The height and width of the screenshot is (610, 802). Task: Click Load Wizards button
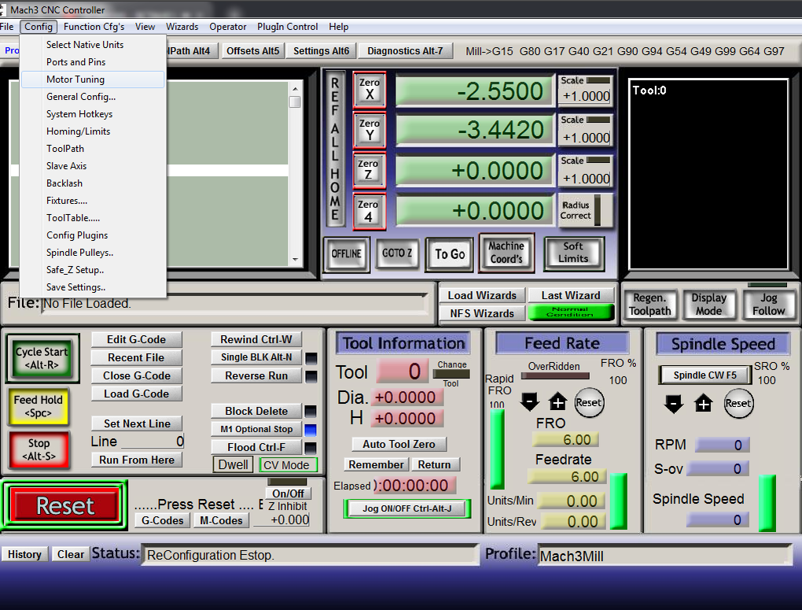[482, 295]
